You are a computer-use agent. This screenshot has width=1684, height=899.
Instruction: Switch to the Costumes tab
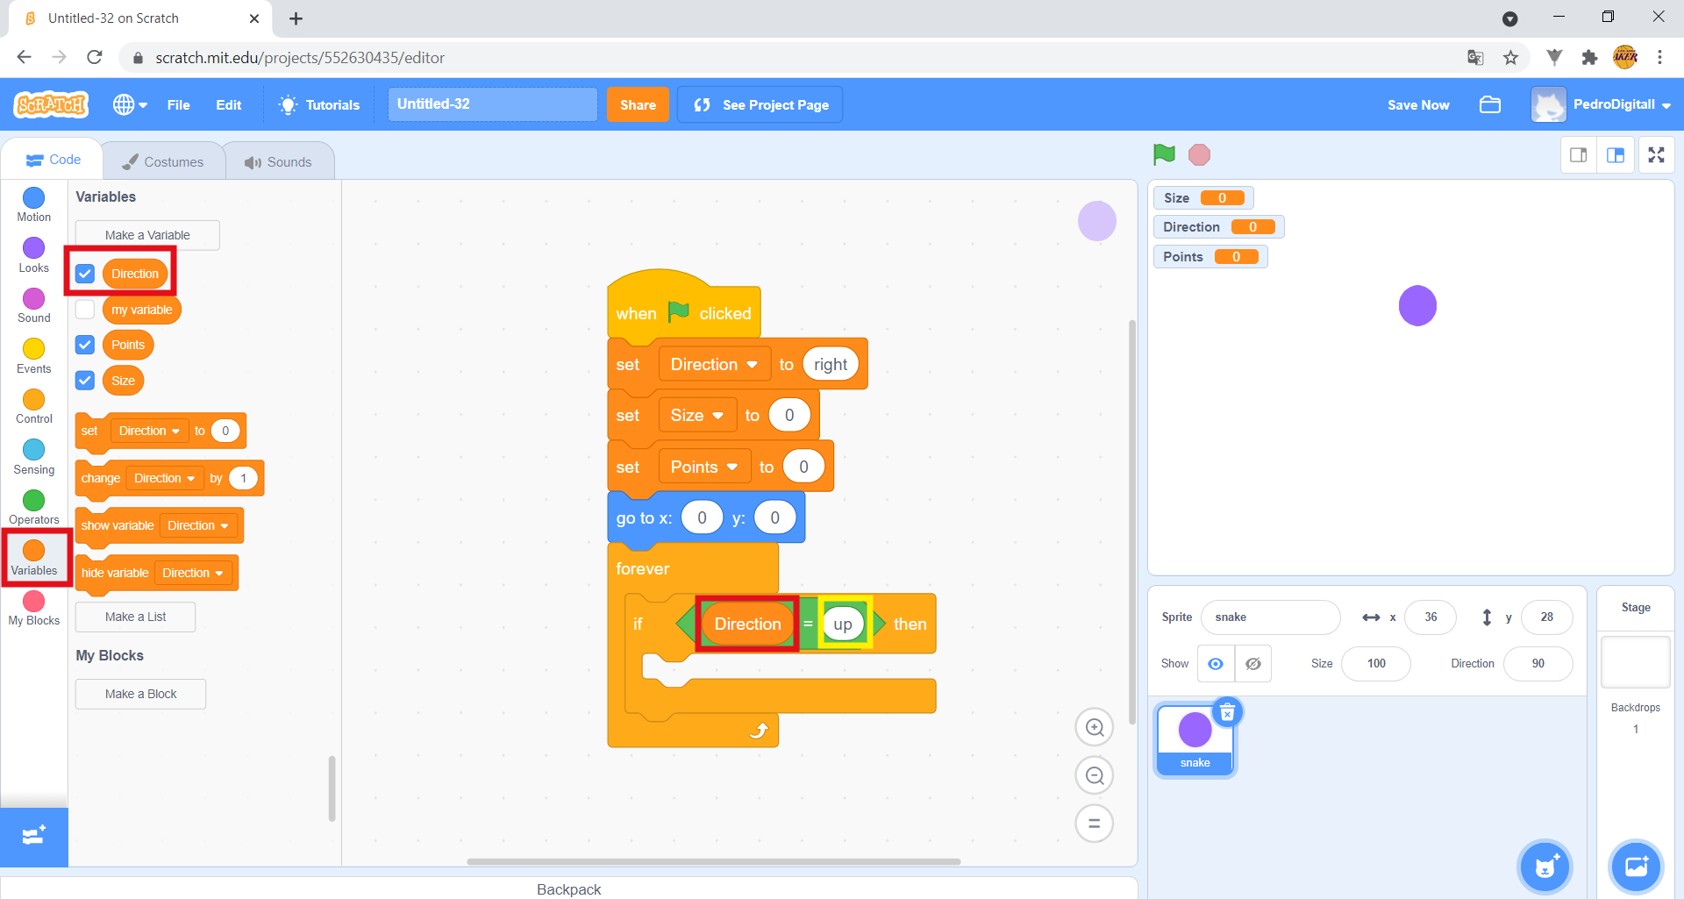point(163,162)
